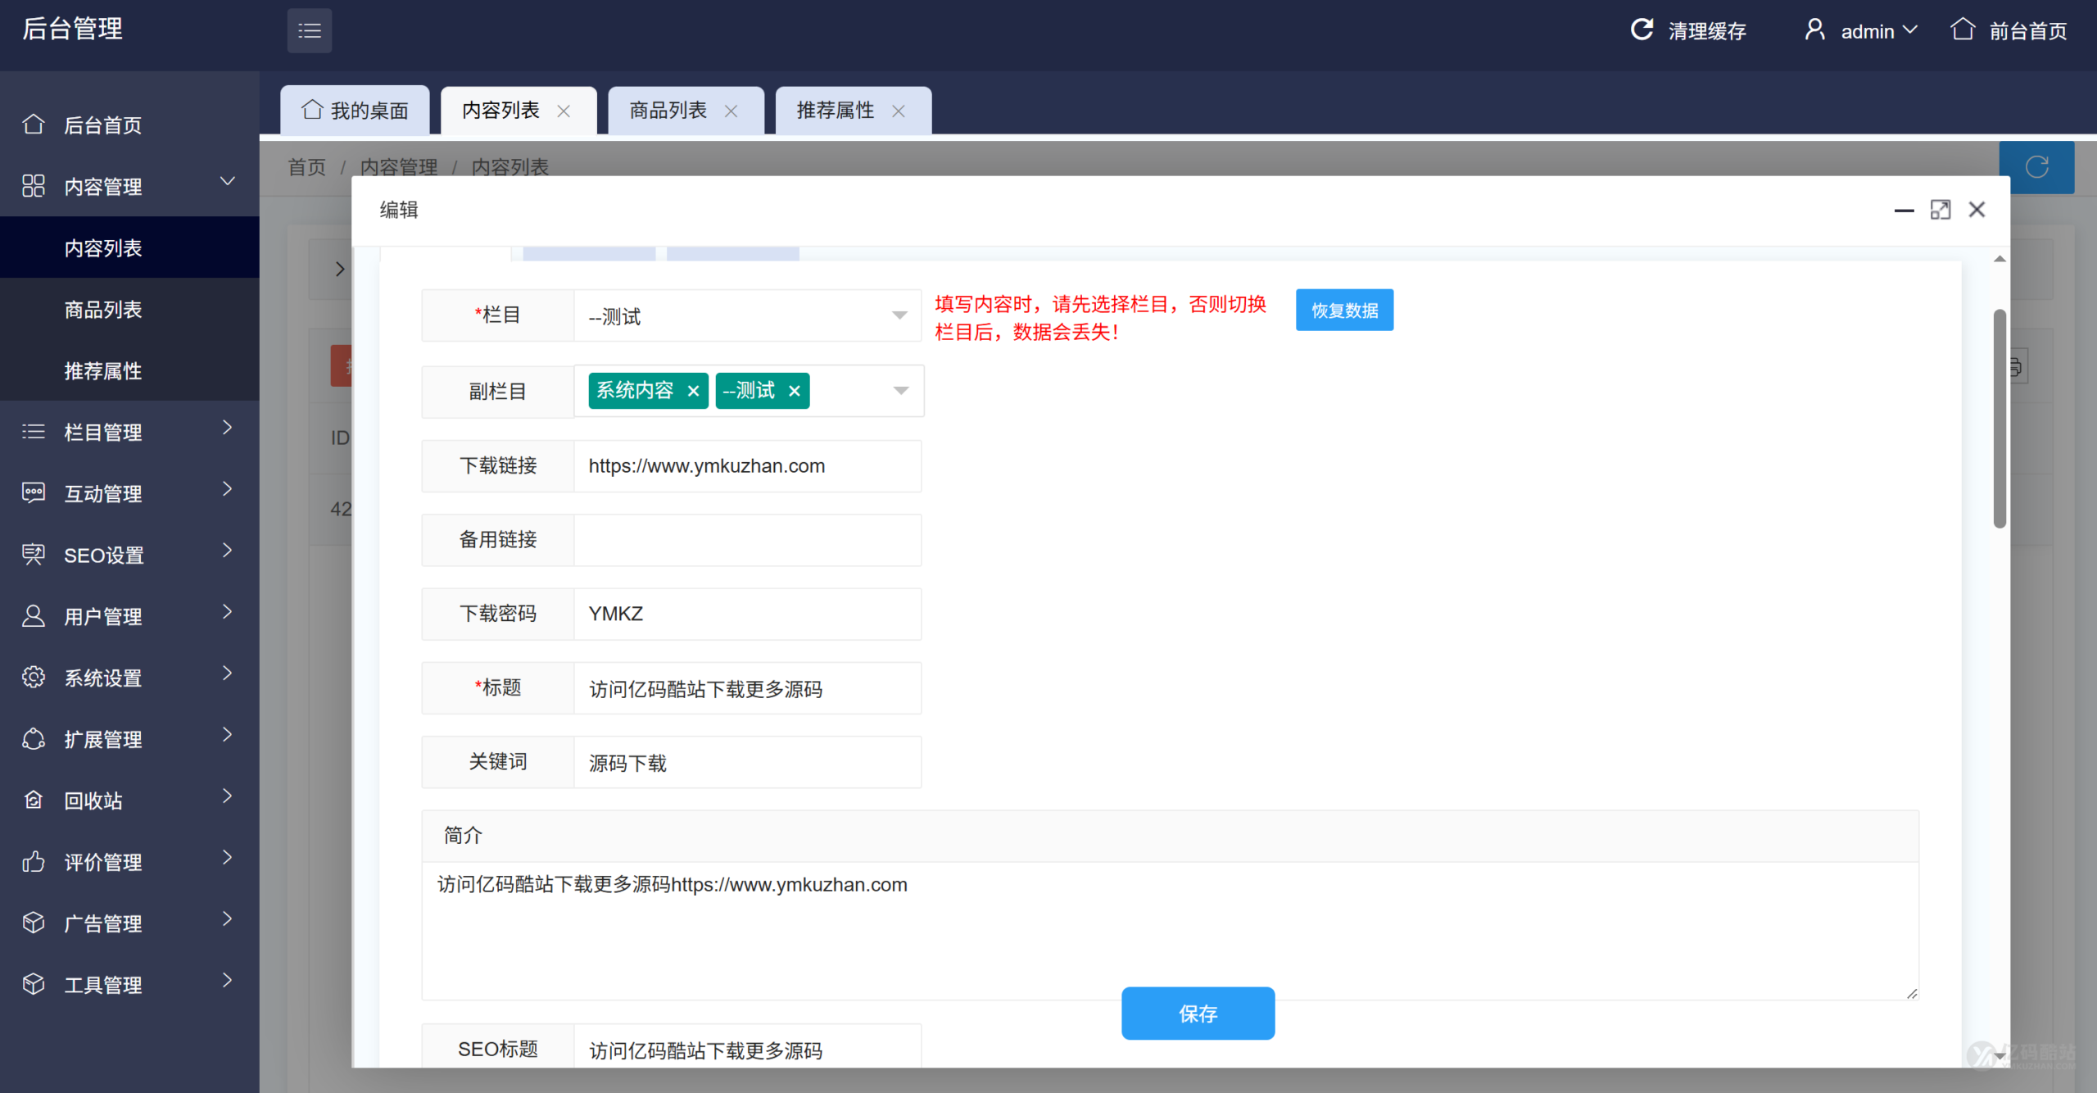The width and height of the screenshot is (2097, 1093).
Task: Switch to the 推荐属性 tab
Action: click(x=834, y=110)
